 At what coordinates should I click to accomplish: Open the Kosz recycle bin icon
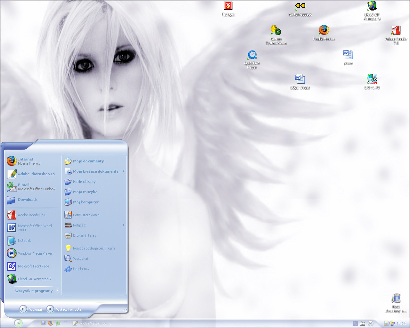396,299
